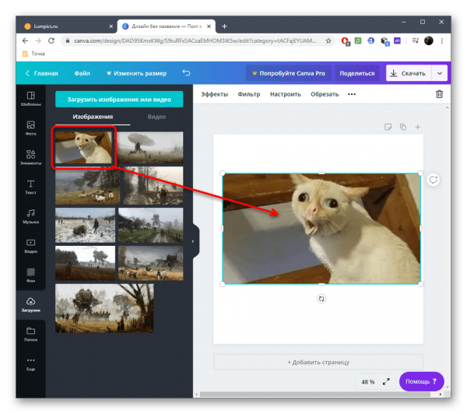467x414 pixels.
Task: Close the Canva design browser tab
Action: coord(209,26)
